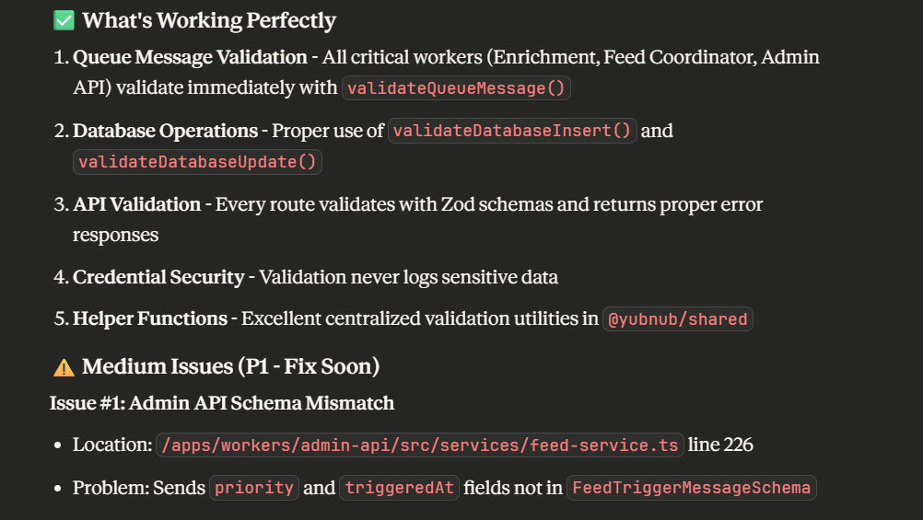Click the "What's Working Perfectly" heading
Image resolution: width=923 pixels, height=520 pixels.
208,20
